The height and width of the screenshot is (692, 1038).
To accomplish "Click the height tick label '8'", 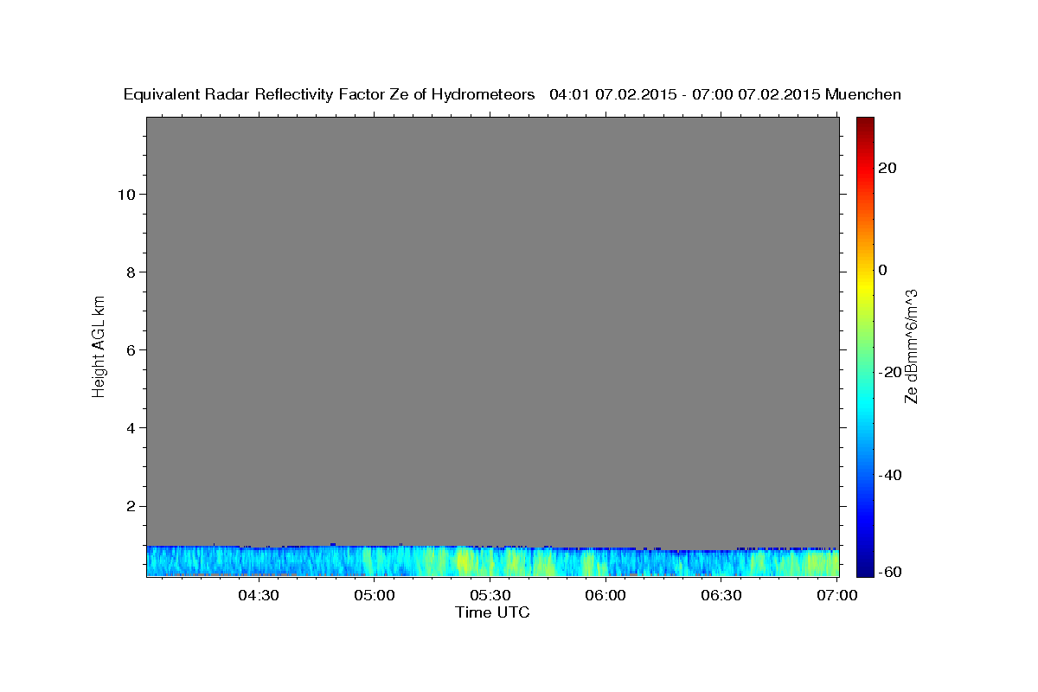I will (x=131, y=272).
